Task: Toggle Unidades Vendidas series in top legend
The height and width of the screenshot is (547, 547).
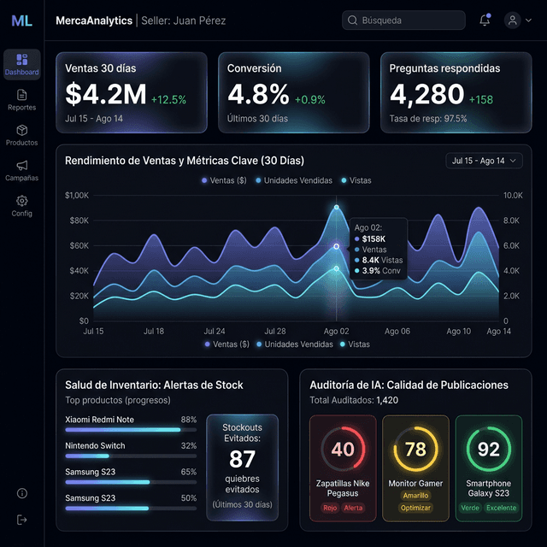Action: (294, 180)
